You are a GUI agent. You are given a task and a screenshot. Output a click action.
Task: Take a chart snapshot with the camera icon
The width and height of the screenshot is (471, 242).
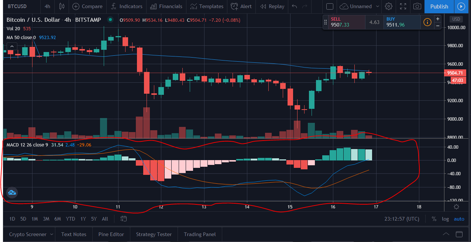(x=417, y=6)
